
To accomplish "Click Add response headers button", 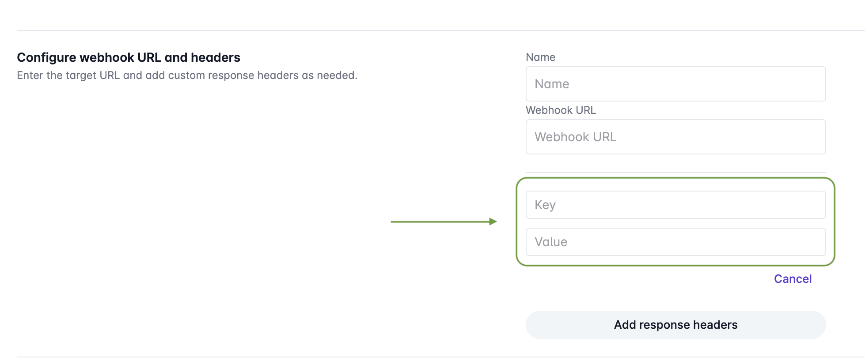I will [x=675, y=325].
